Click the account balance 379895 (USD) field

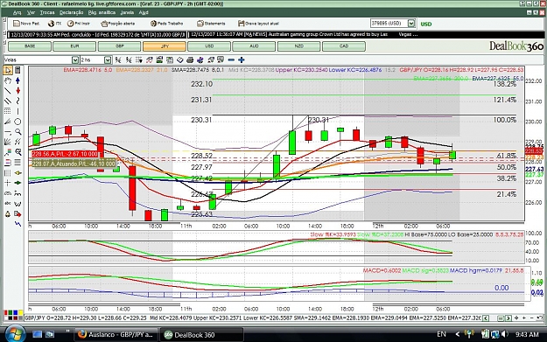(389, 24)
